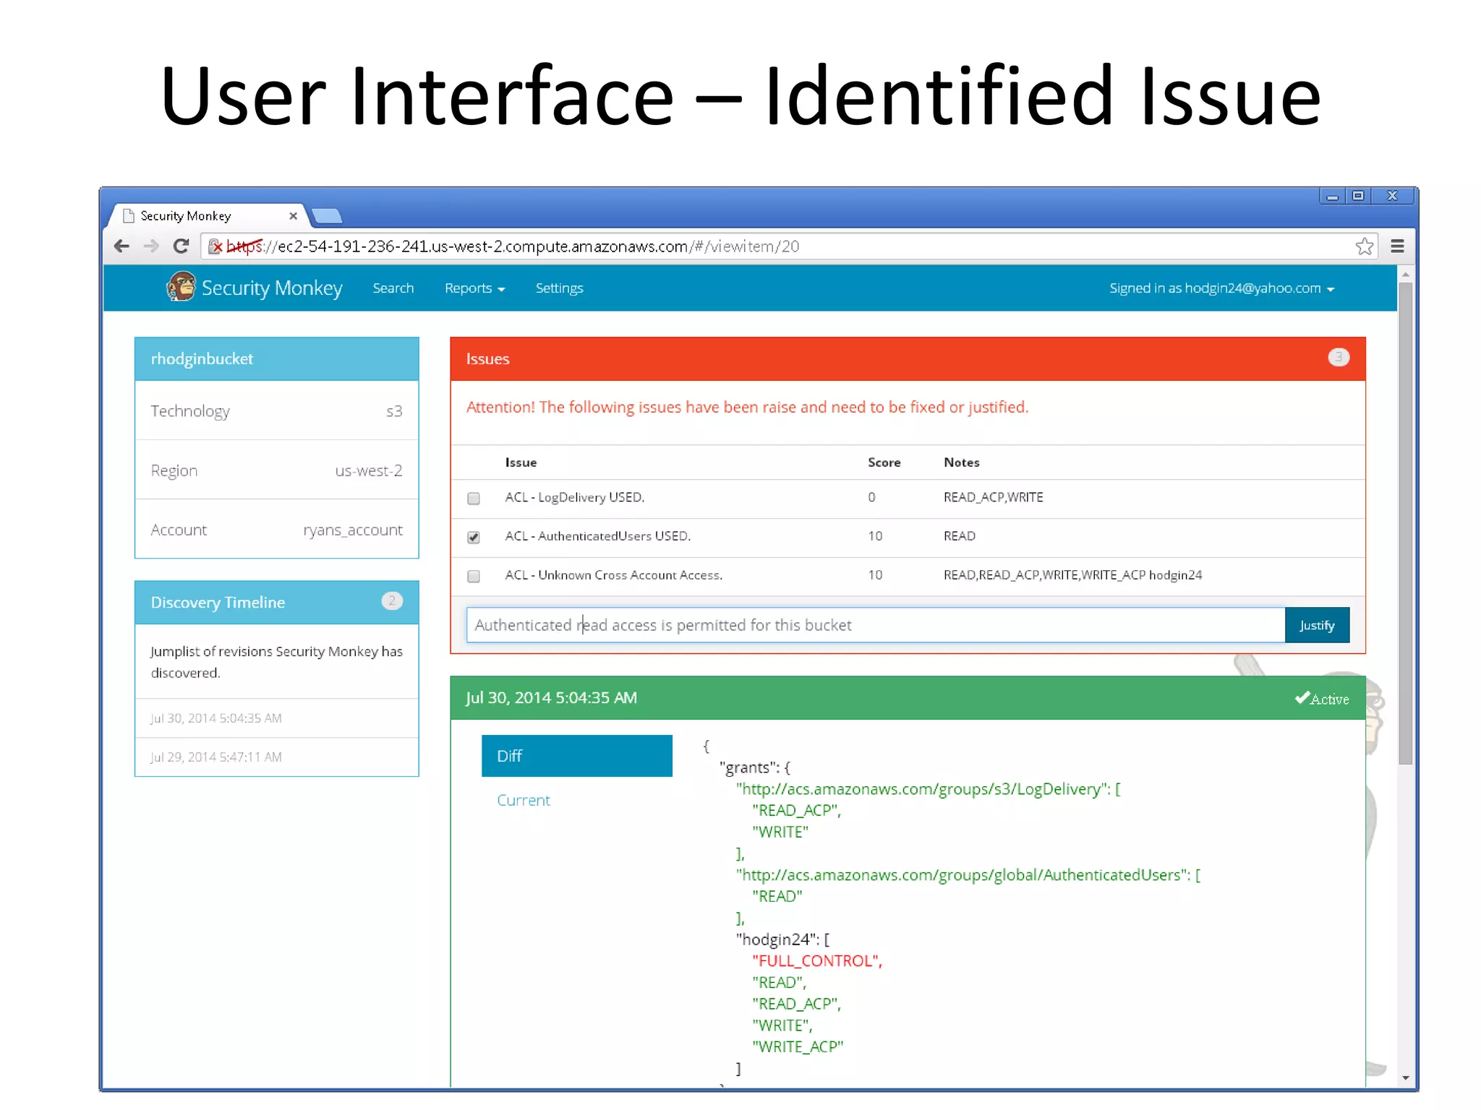Open the Jul 29, 2014 5:47:11 AM revision
The image size is (1481, 1110).
[x=216, y=757]
